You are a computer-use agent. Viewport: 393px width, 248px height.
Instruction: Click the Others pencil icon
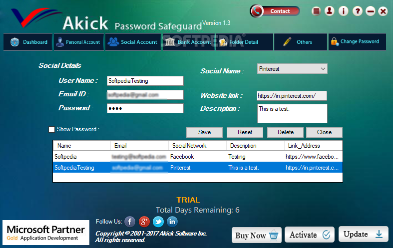click(287, 41)
